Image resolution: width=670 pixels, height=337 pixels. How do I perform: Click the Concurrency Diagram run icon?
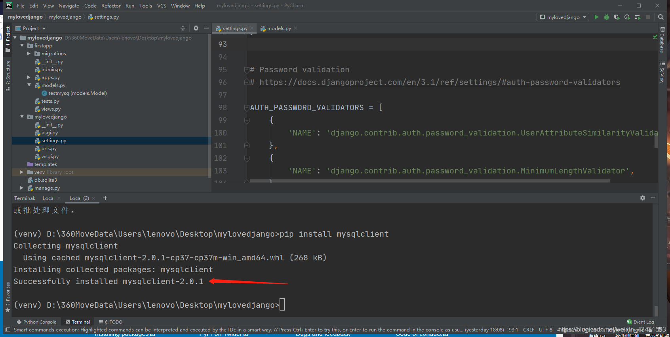pyautogui.click(x=638, y=17)
